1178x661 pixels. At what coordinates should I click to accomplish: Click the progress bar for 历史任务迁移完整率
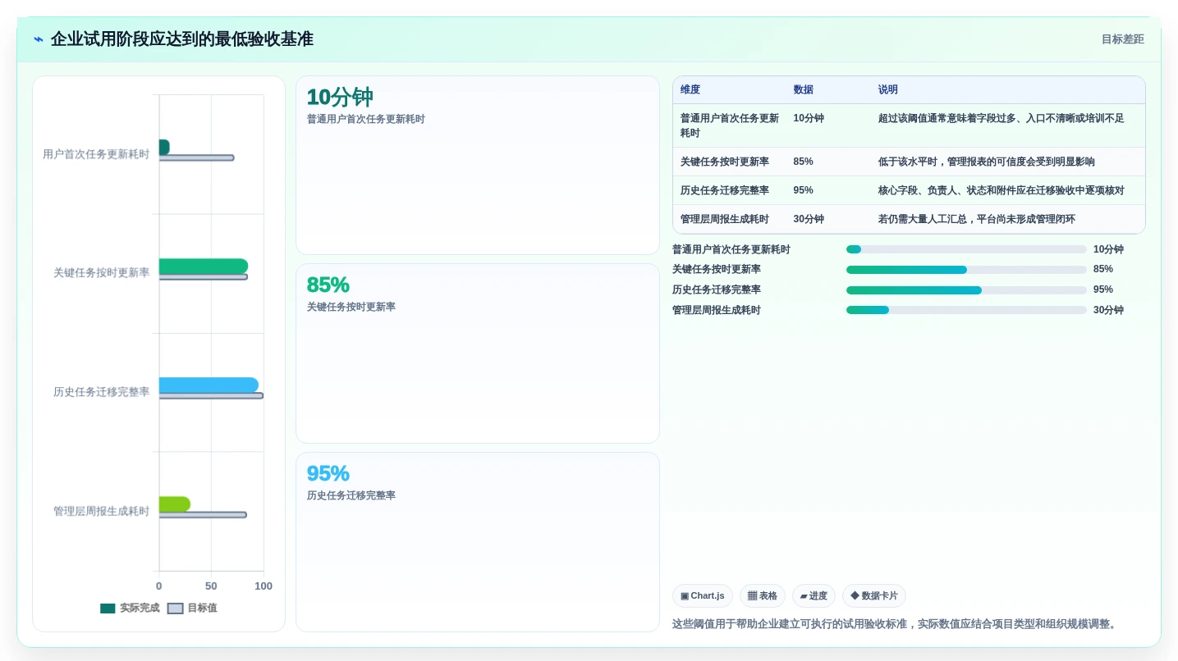pyautogui.click(x=966, y=290)
